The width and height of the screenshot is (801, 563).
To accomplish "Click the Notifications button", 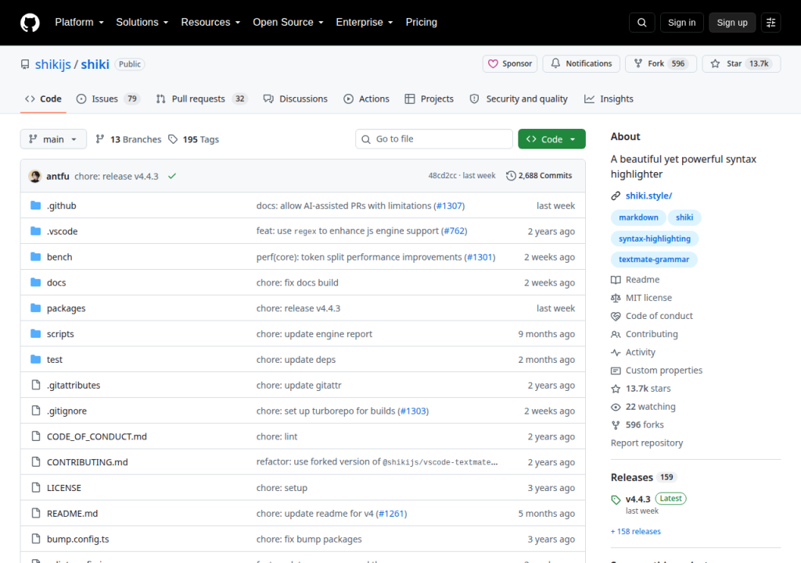I will [581, 64].
